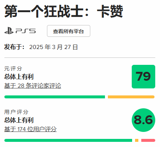Viewport: 160px width, 147px height.
Task: Select the red negative user ratings segment
Action: point(148,140)
